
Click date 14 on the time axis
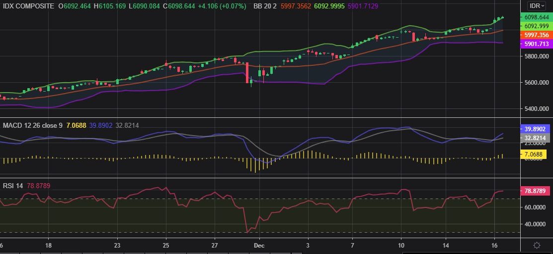[446, 245]
